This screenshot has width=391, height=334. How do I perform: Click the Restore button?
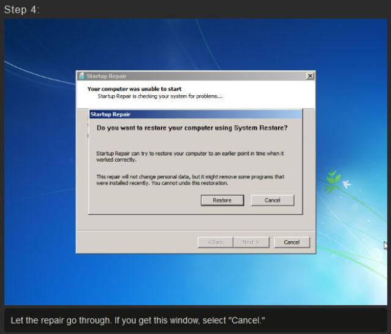click(x=222, y=200)
